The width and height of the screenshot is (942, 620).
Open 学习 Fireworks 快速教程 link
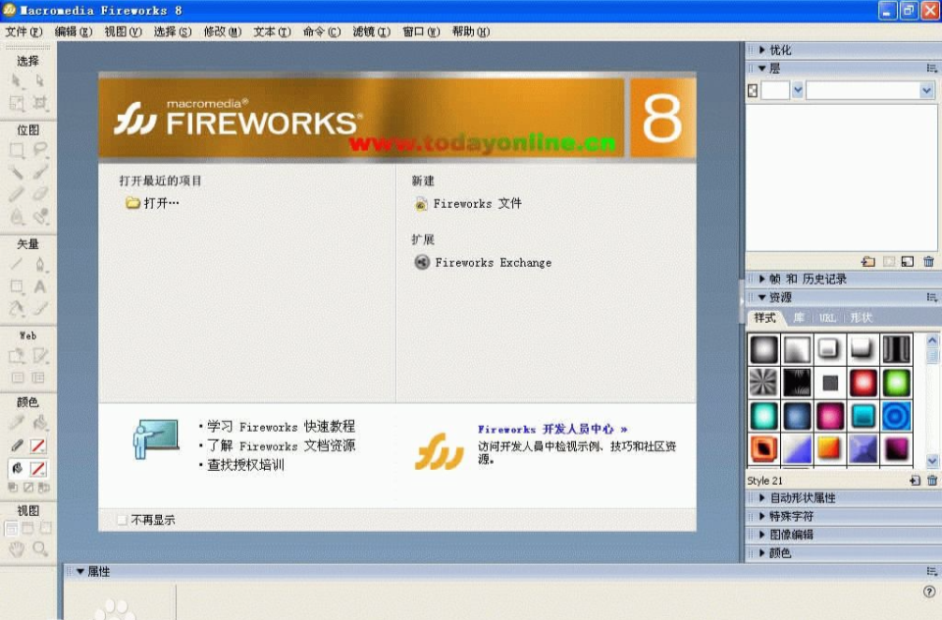(x=282, y=427)
